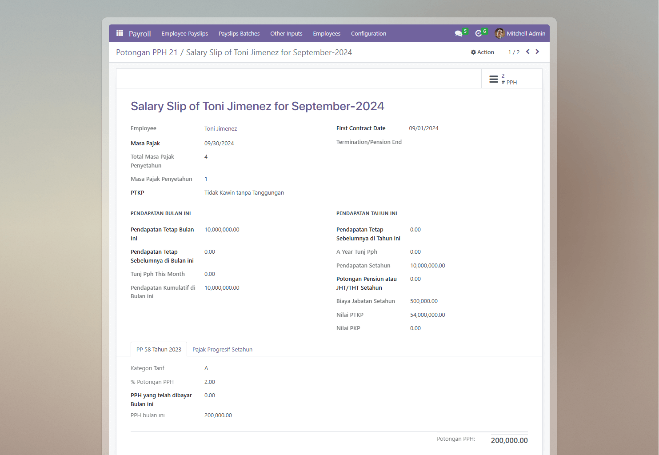Switch to Pajak Progresif Setahun tab
The width and height of the screenshot is (659, 455).
pyautogui.click(x=222, y=349)
